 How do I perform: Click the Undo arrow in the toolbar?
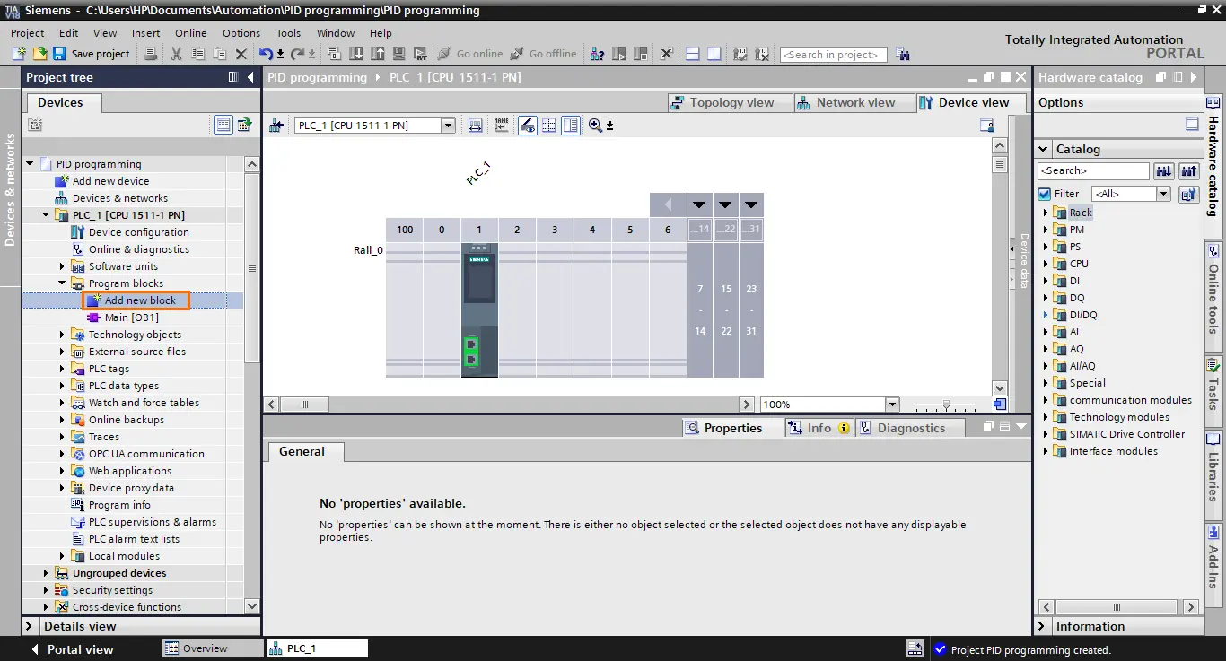coord(266,54)
